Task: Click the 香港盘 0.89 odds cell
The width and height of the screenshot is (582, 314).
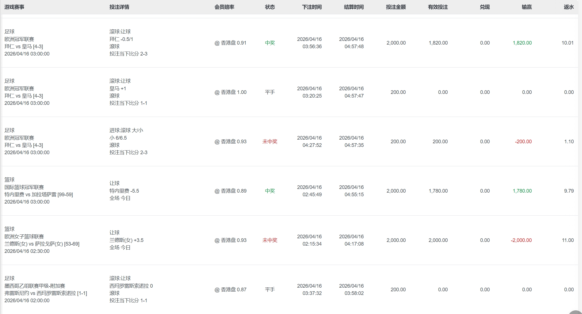Action: click(231, 191)
